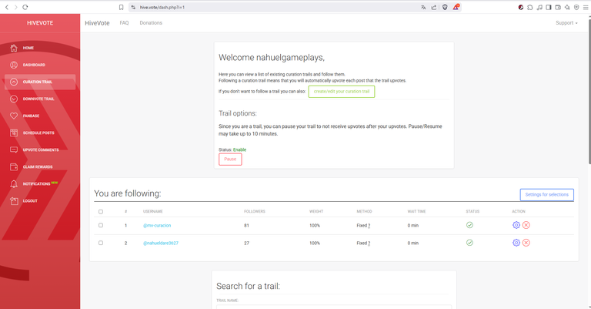
Task: Open the Brave Rewards triangle icon
Action: [456, 7]
